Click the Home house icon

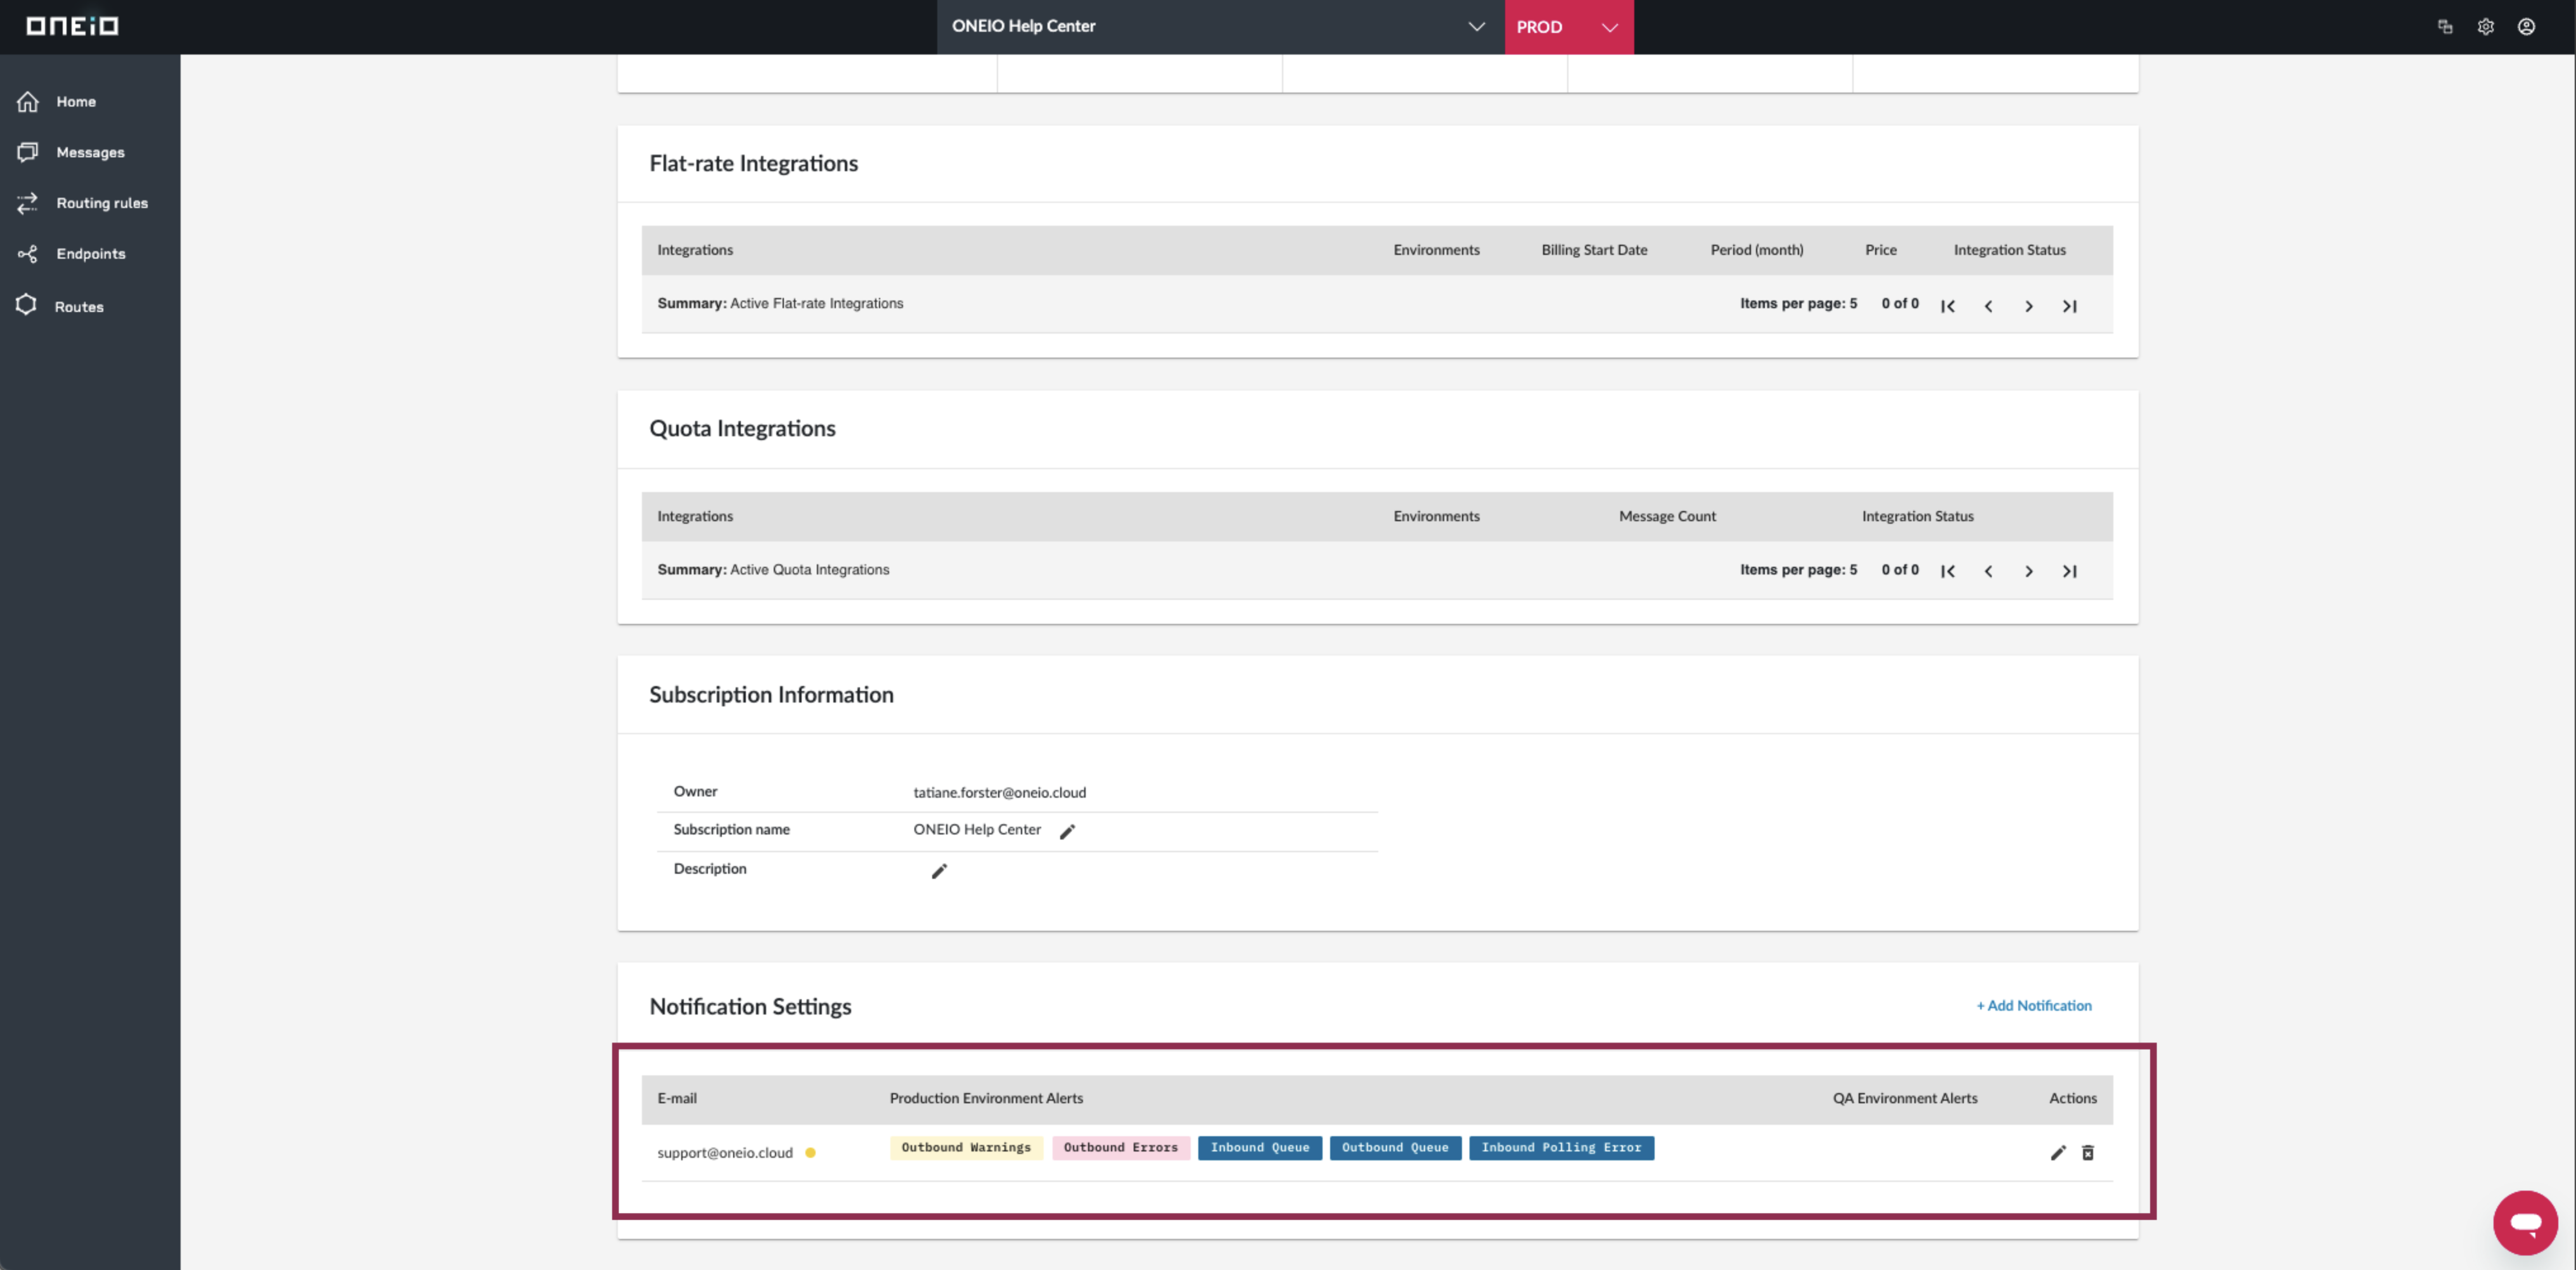click(28, 101)
